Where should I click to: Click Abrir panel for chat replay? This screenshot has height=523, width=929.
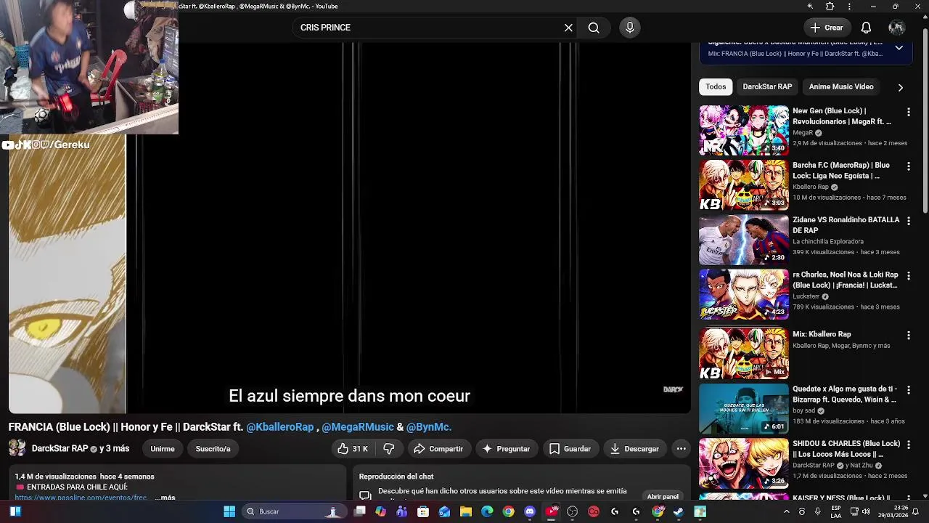click(x=663, y=497)
